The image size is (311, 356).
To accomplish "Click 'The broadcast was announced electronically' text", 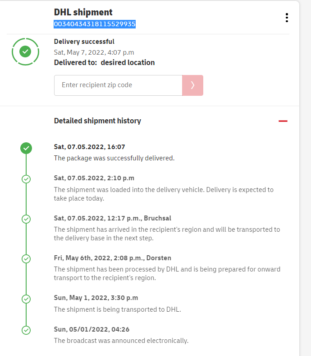I will click(121, 341).
